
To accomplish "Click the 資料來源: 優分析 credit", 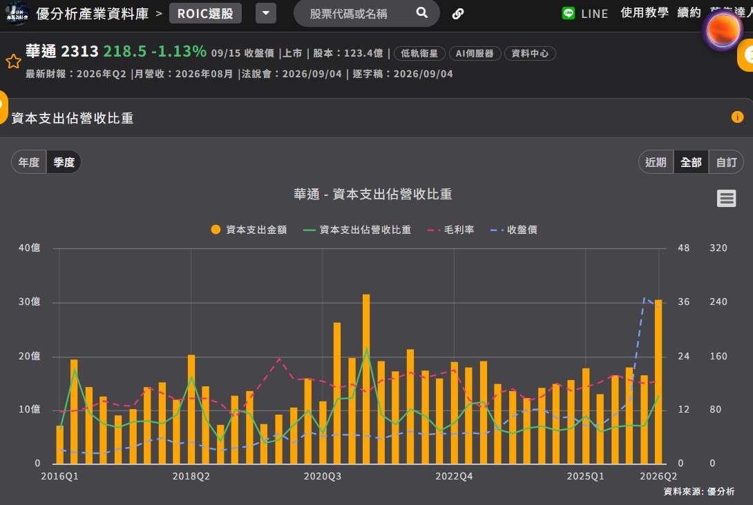I will [x=698, y=491].
